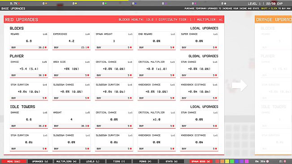Click the star currency icon in top bar
The width and height of the screenshot is (292, 164).
point(225,3)
